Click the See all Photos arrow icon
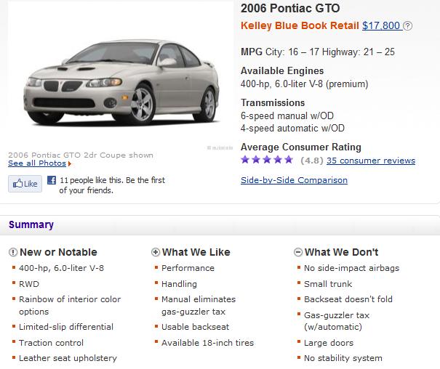 pos(70,163)
